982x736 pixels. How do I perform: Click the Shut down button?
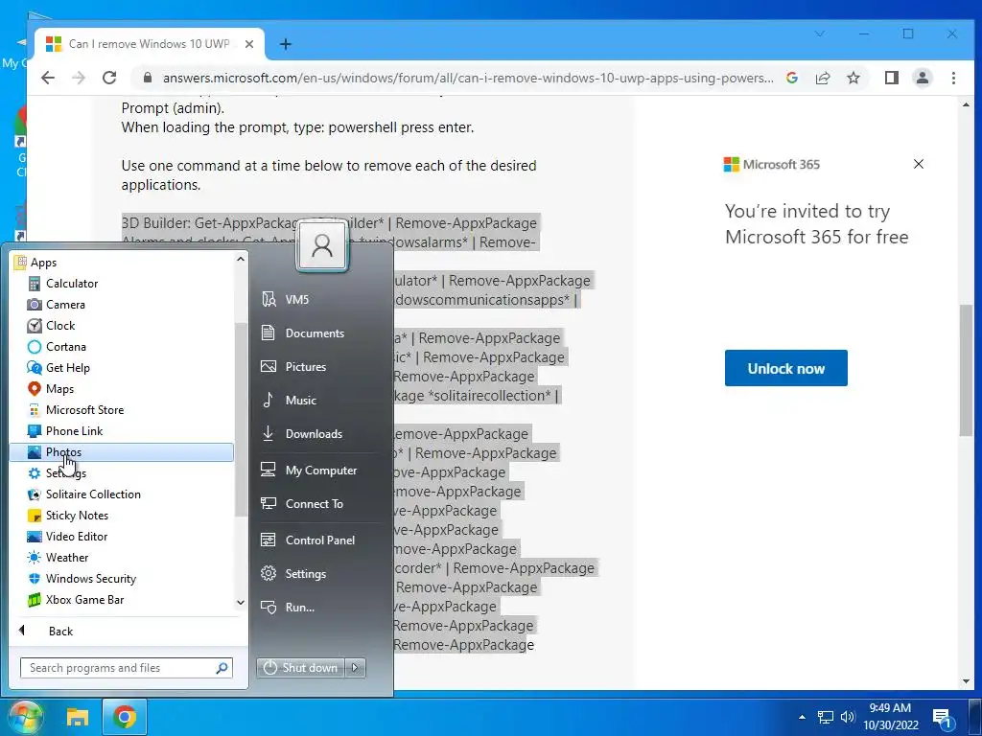301,668
